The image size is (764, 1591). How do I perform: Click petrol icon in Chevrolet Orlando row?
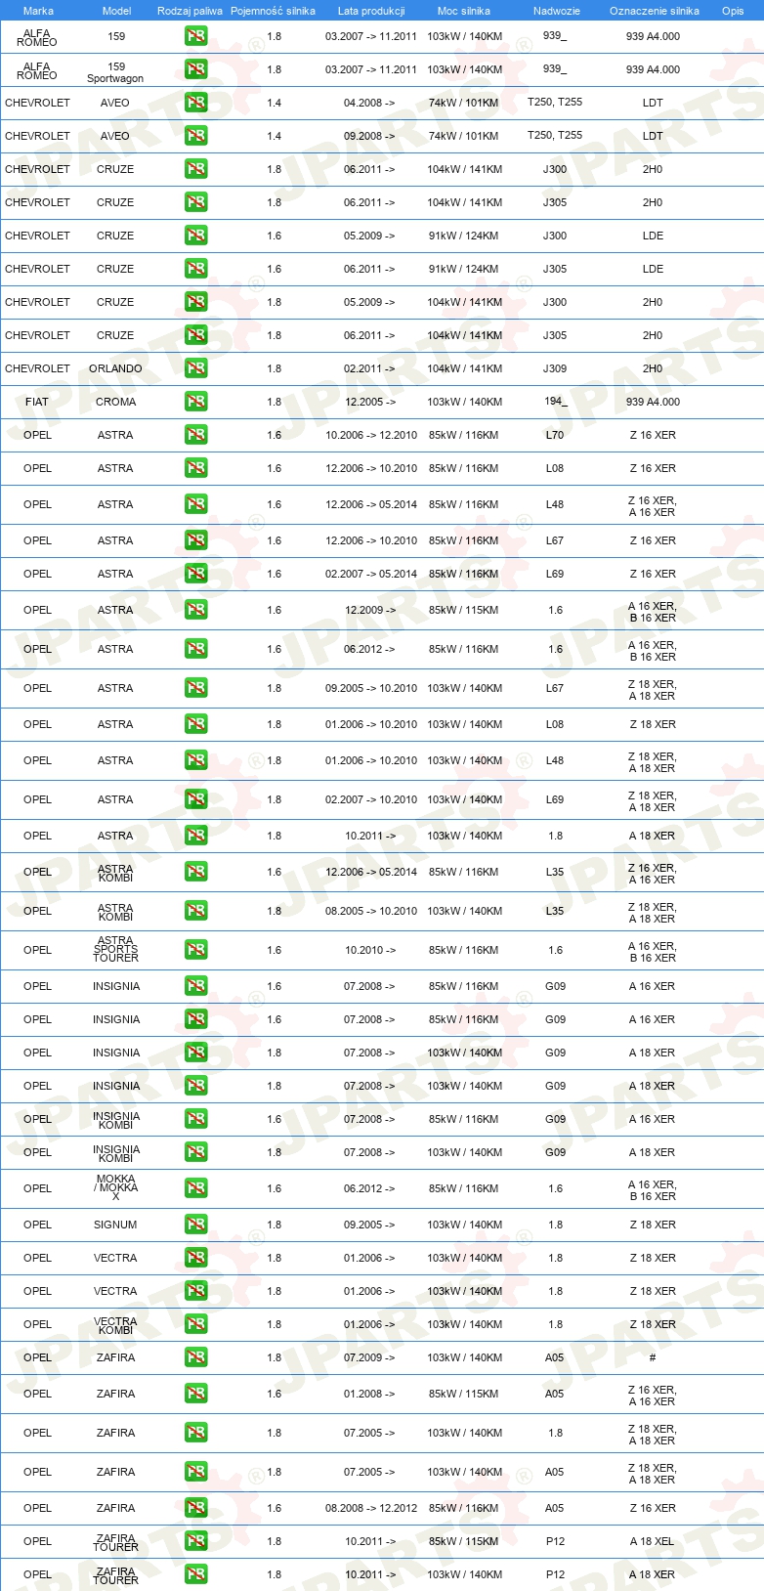(x=195, y=368)
